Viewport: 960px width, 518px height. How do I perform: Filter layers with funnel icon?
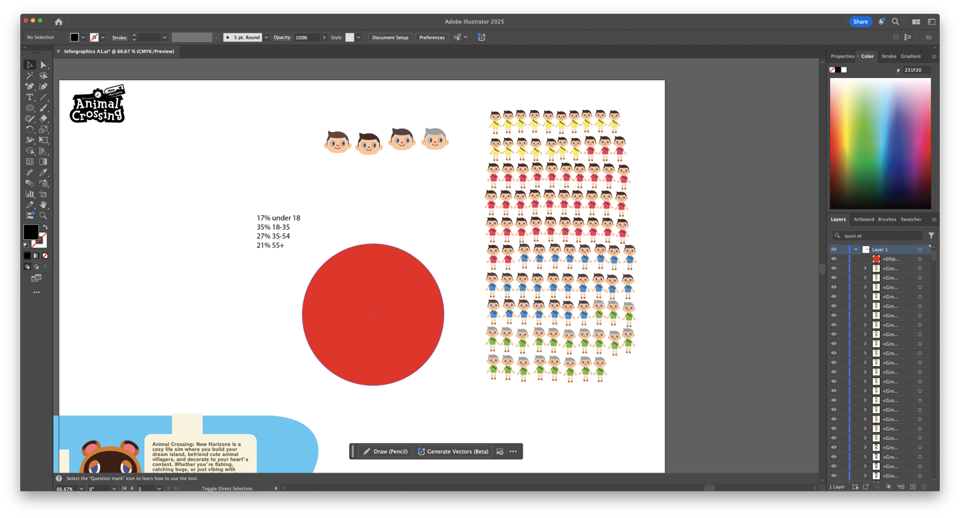(x=931, y=235)
